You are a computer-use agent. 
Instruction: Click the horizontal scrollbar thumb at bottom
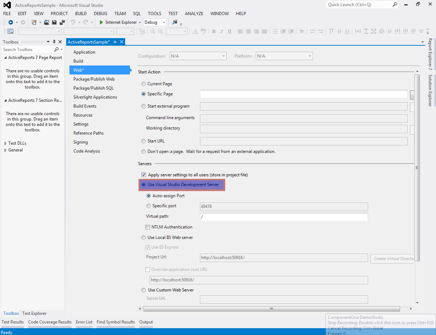(x=272, y=309)
